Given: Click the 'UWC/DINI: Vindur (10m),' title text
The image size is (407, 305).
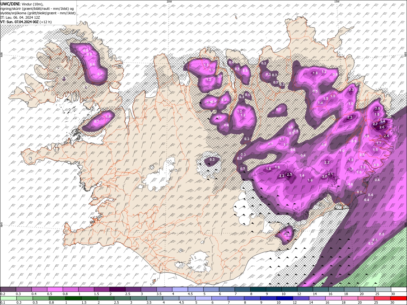Looking at the screenshot, I should pyautogui.click(x=21, y=4).
